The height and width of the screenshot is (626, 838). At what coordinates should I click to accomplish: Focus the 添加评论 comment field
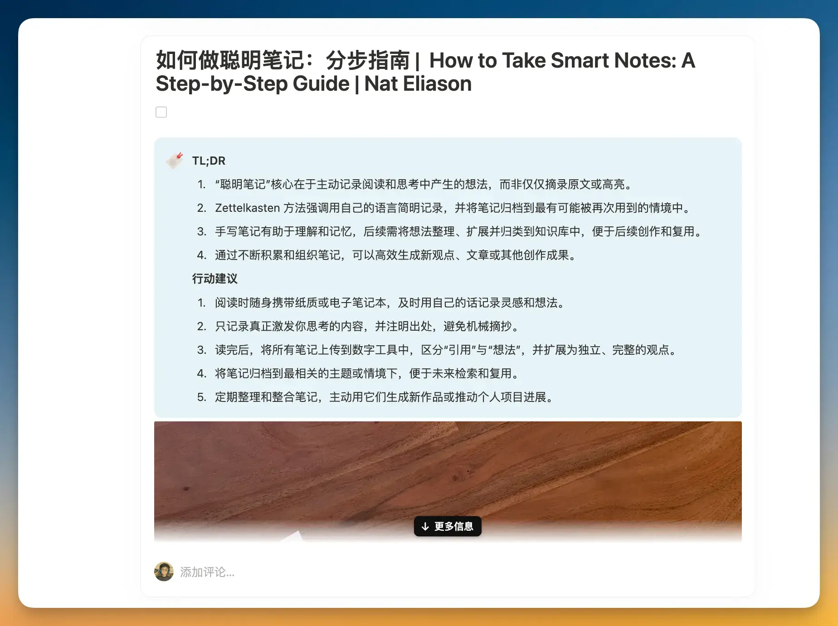207,572
